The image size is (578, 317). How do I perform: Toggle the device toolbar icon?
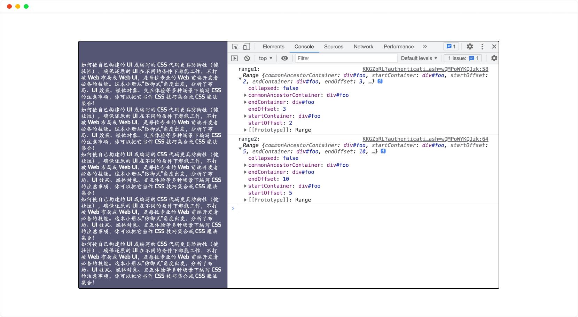247,47
